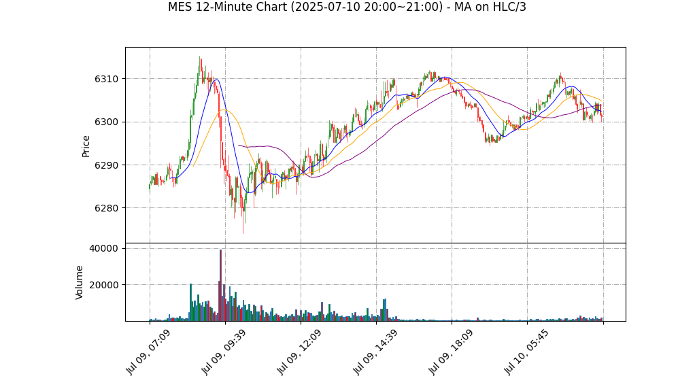
Task: Click the 'Jul 09, 18:09' time label
Action: (x=450, y=352)
